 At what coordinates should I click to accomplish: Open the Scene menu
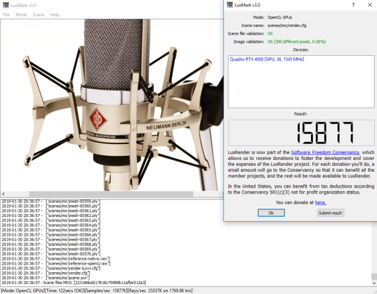[x=38, y=15]
